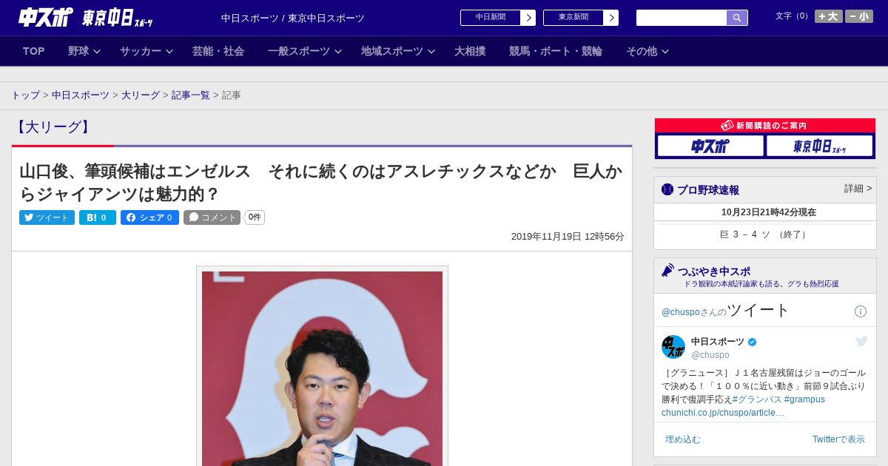The image size is (888, 466).
Task: Click the article date 2019年11月19日 12時56分
Action: tap(568, 237)
